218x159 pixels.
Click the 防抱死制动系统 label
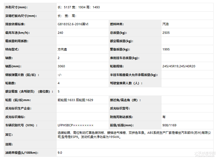(x=122, y=117)
